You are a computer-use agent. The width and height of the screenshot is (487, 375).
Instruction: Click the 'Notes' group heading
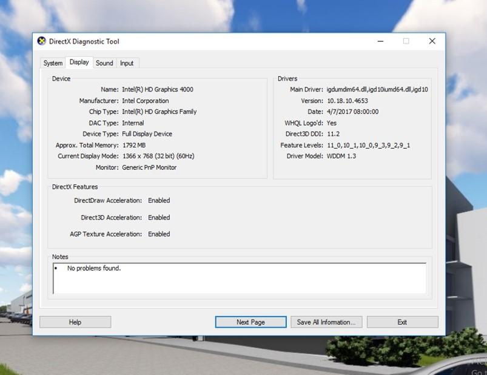[60, 257]
